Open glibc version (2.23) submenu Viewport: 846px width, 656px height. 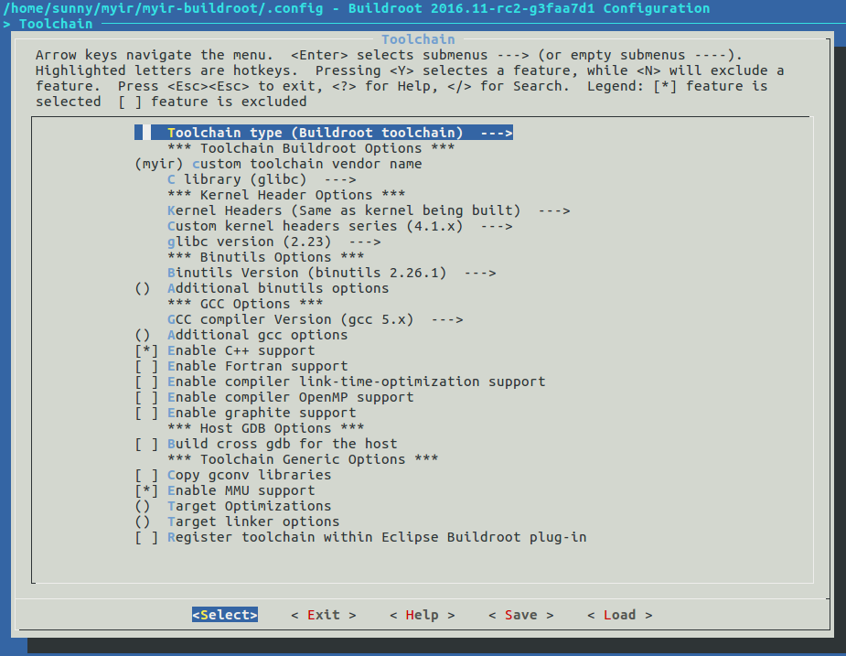tap(274, 242)
